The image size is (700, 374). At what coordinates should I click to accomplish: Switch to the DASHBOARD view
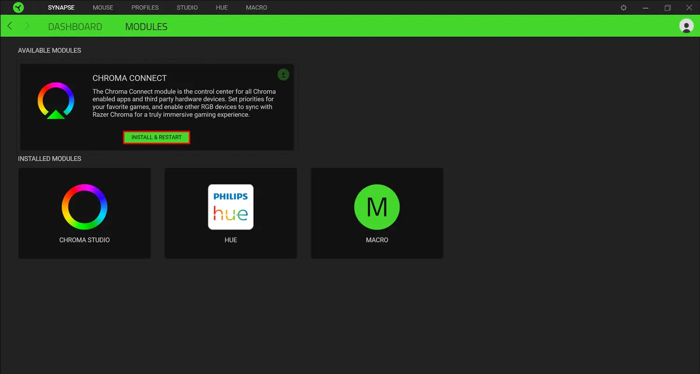pyautogui.click(x=75, y=26)
